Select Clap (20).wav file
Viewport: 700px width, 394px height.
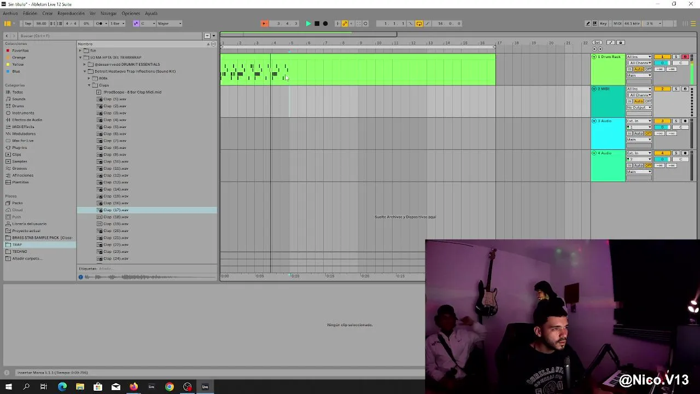click(x=116, y=231)
